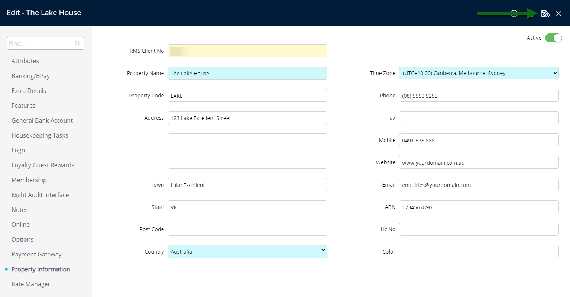
Task: Click the Mobile number field
Action: [x=479, y=140]
